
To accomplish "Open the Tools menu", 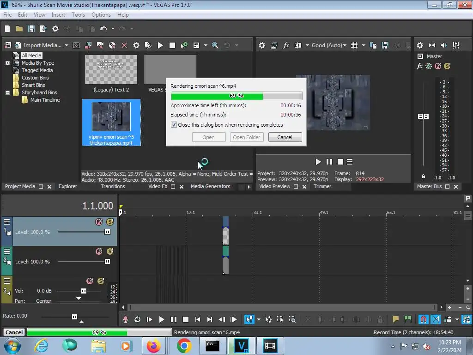I will (78, 15).
